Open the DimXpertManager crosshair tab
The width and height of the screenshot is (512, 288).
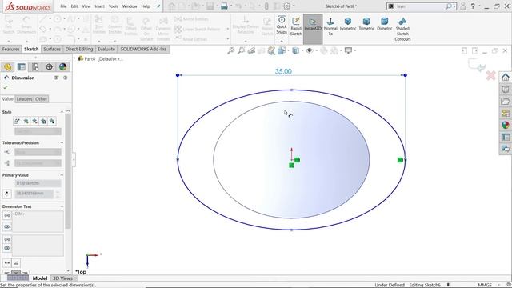(49, 67)
